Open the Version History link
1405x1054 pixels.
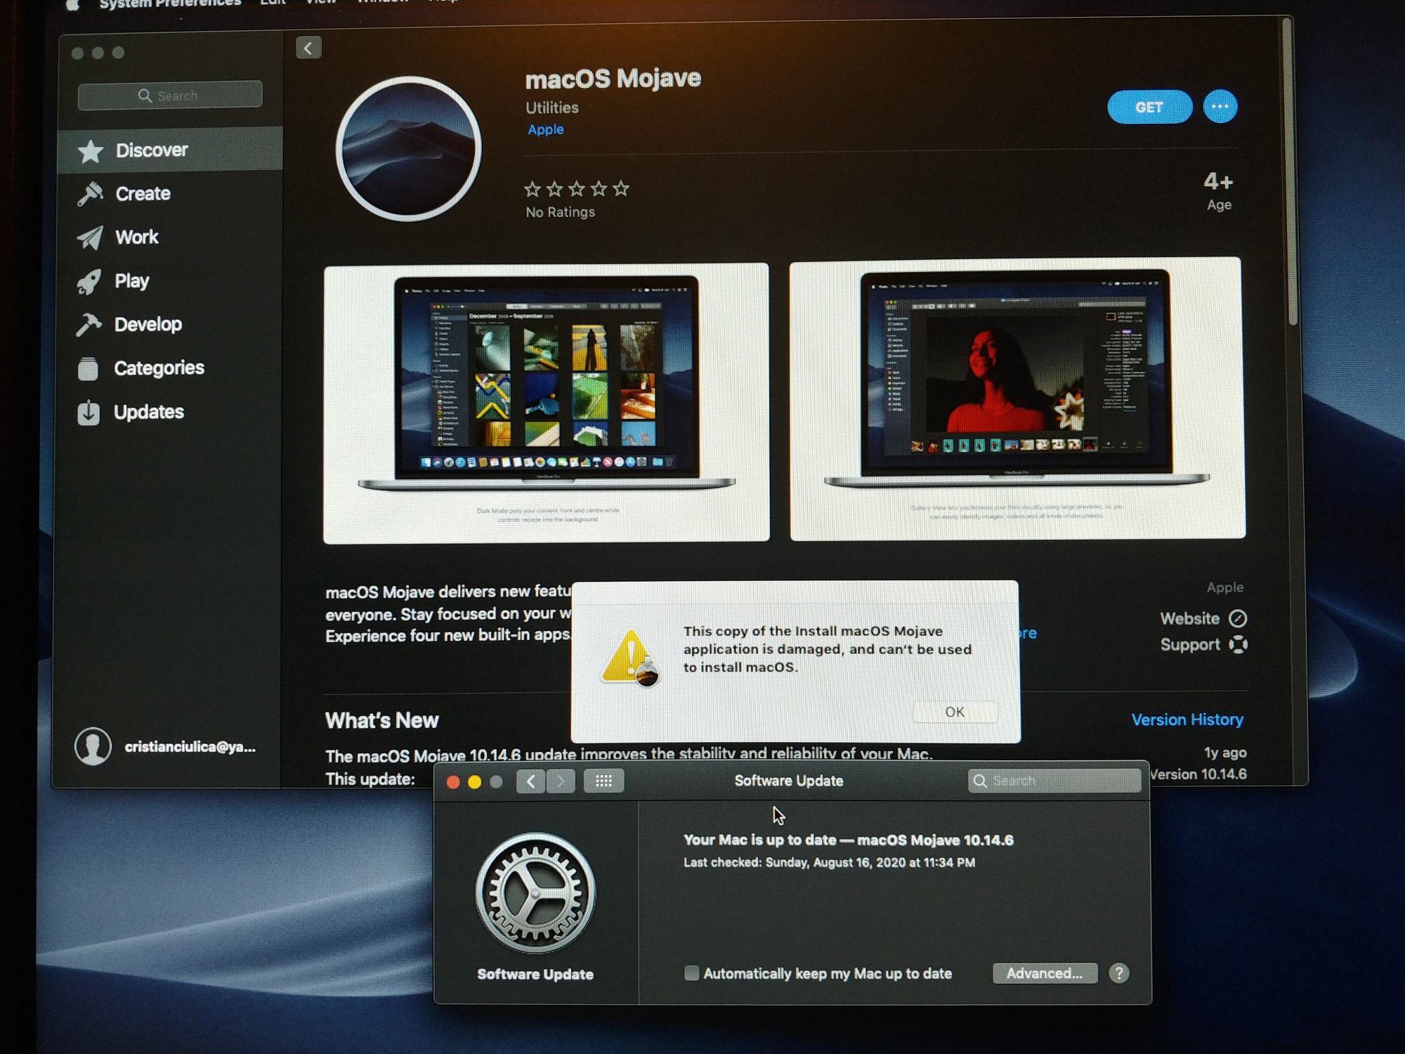pos(1187,720)
